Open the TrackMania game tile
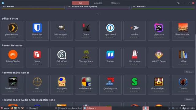Viewport: 196px width, 110px height. [x=13, y=85]
